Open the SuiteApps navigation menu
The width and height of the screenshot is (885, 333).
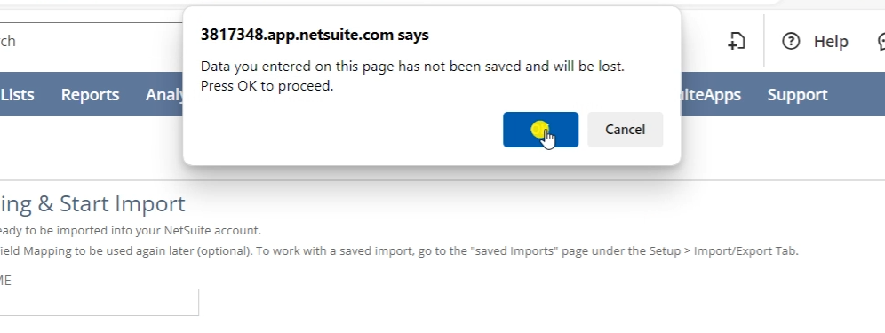pos(711,94)
